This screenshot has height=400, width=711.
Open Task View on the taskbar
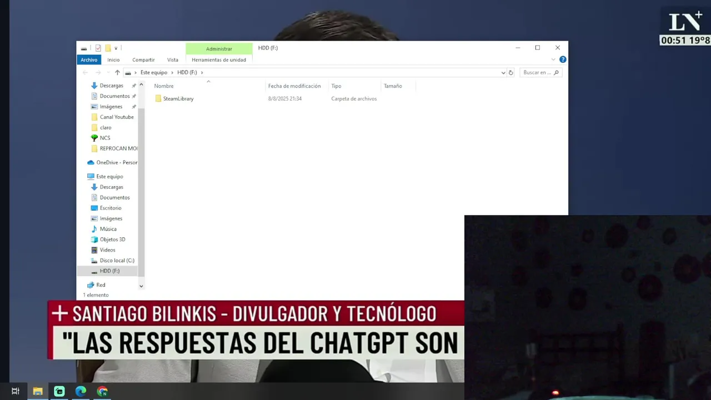coord(16,391)
